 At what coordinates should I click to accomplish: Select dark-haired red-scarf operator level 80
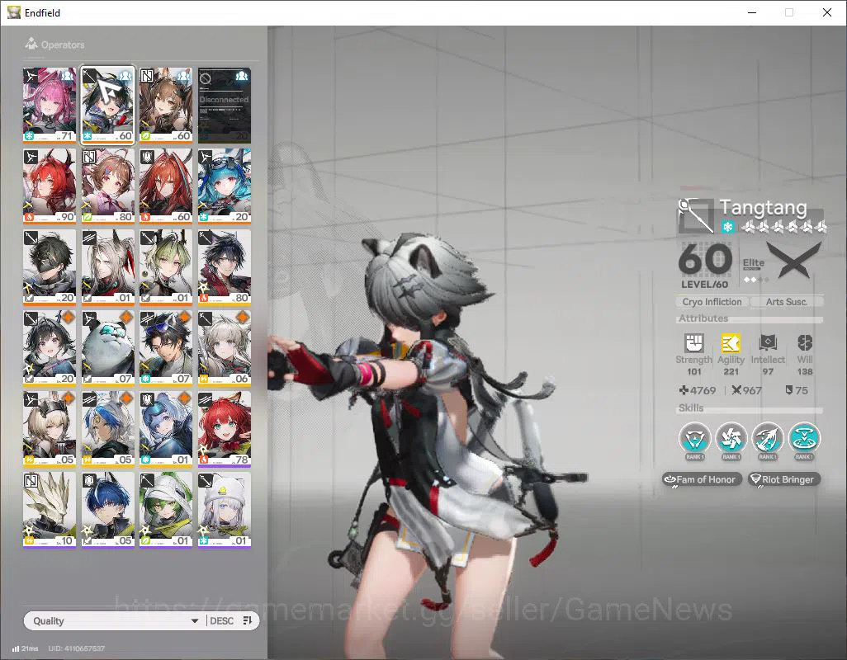[225, 267]
